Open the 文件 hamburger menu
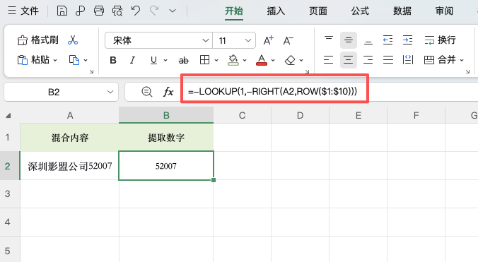 tap(23, 11)
